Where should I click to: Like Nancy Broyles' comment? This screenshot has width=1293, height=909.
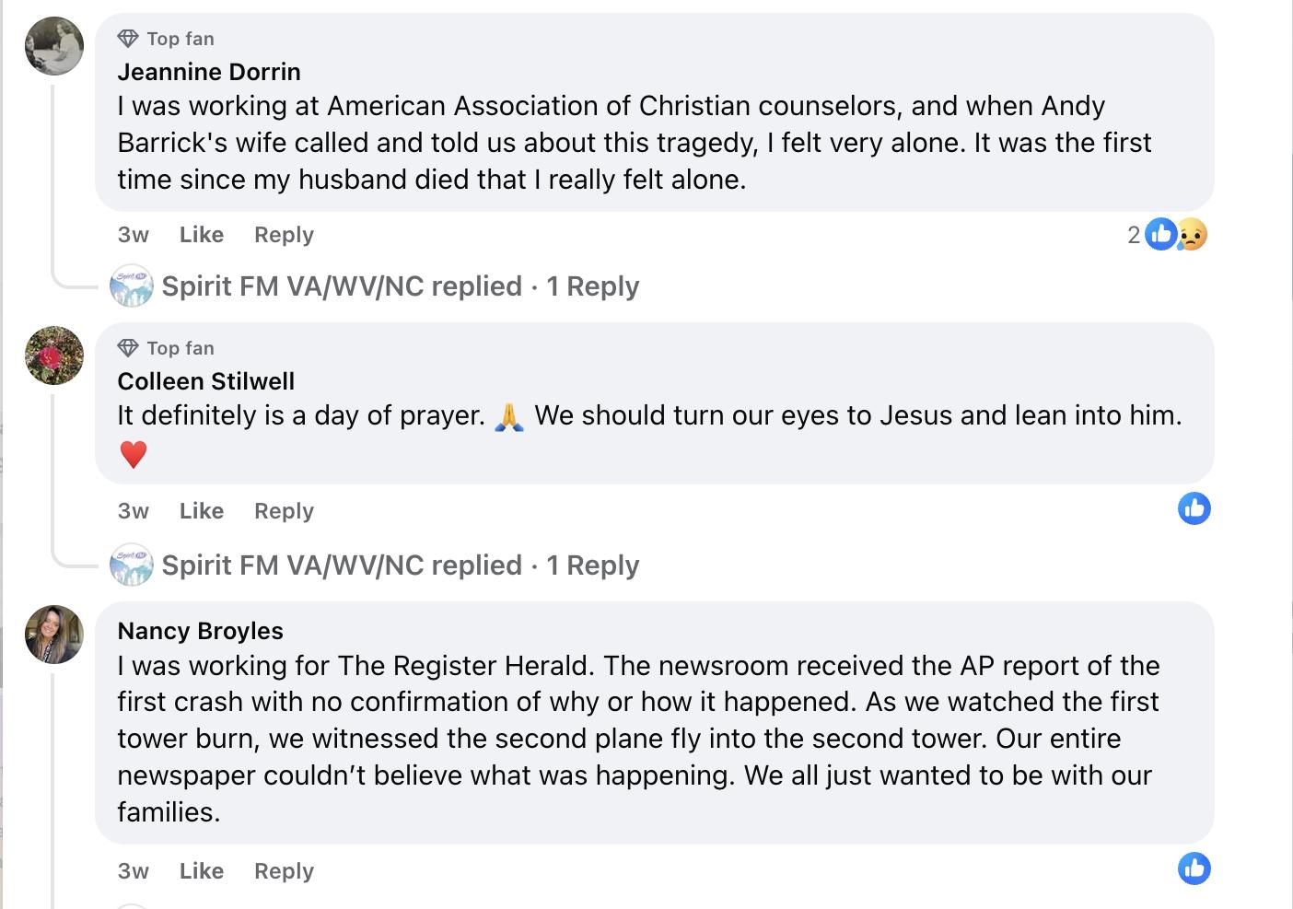(x=202, y=871)
